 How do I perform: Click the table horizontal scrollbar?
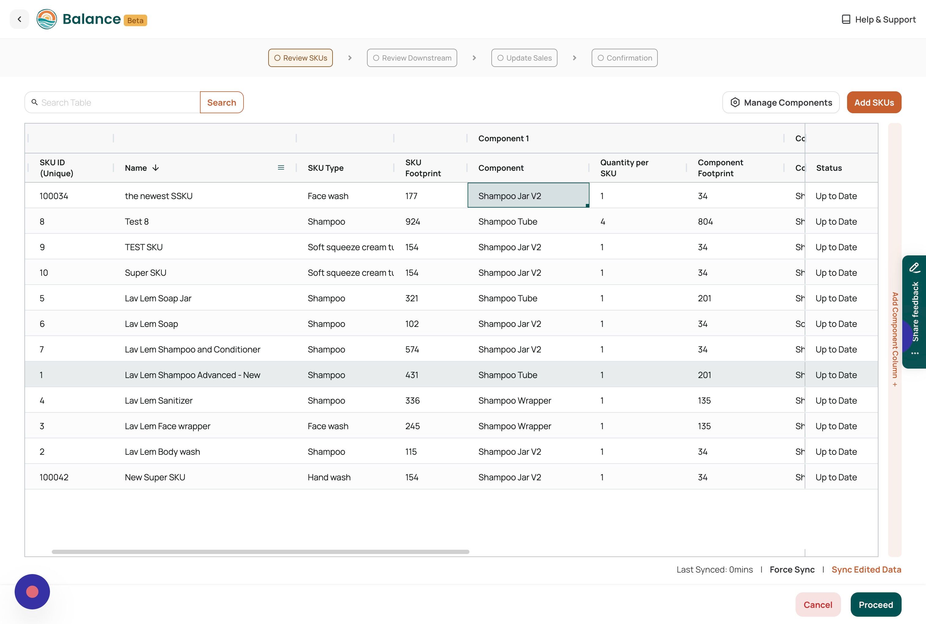(260, 552)
